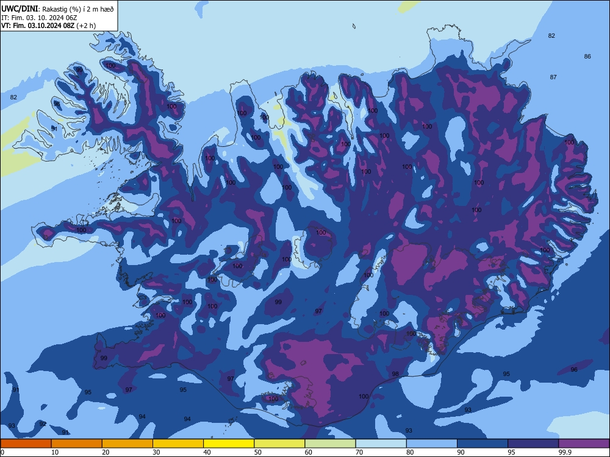Image resolution: width=610 pixels, height=457 pixels.
Task: Click the 'VT: Fim. 03.10.2024 08Z (+2 h)' line
Action: click(x=49, y=26)
